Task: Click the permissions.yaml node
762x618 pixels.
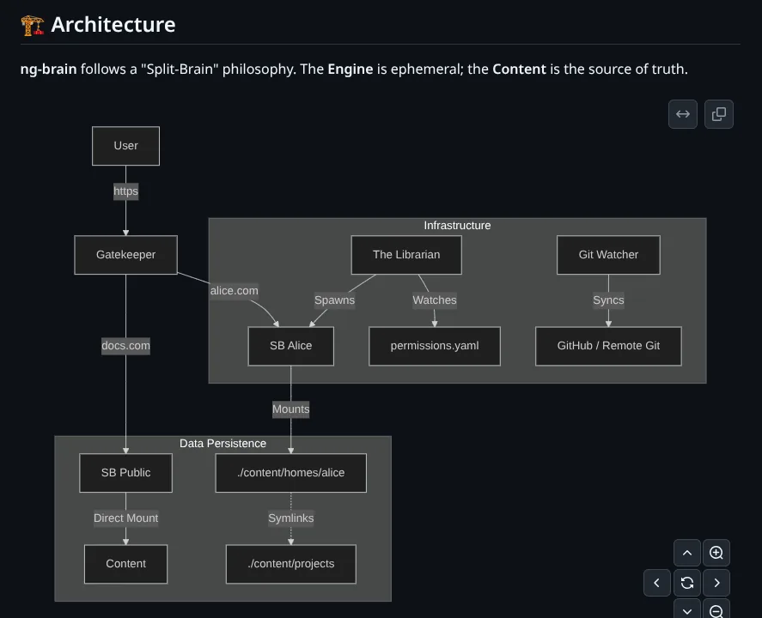Action: [x=434, y=346]
